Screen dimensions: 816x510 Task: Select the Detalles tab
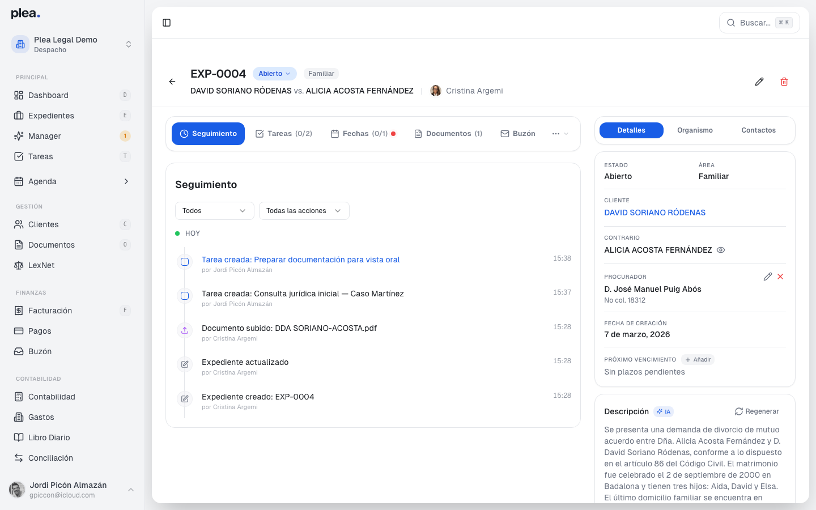(631, 130)
